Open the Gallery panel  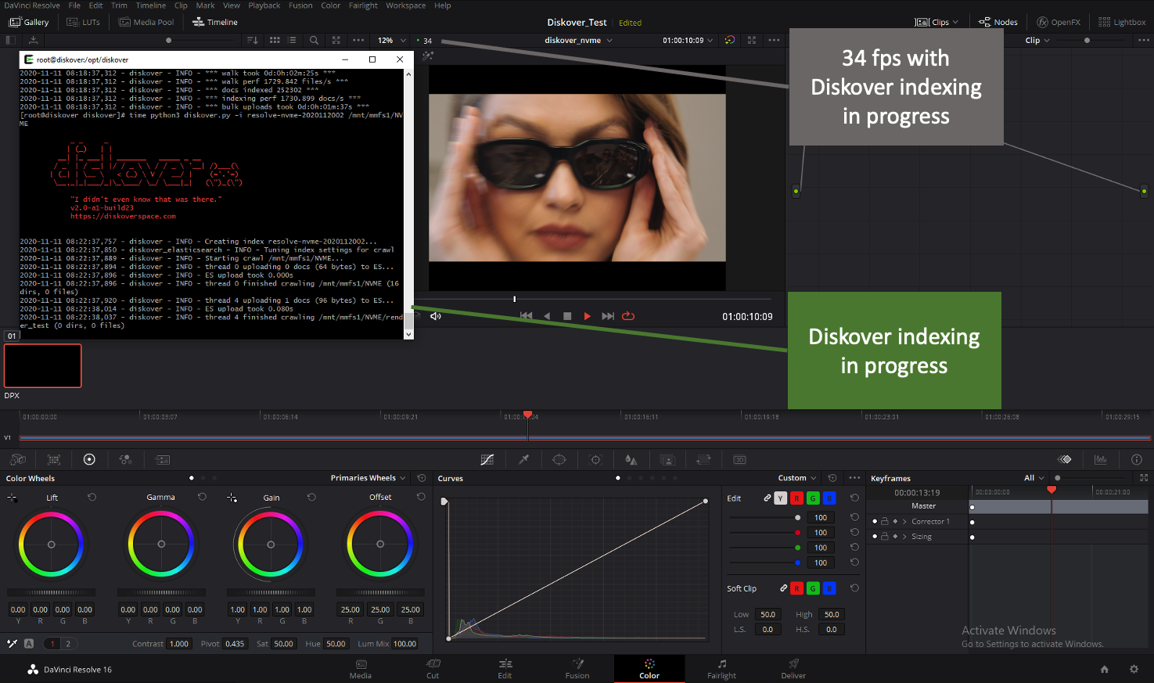tap(29, 22)
